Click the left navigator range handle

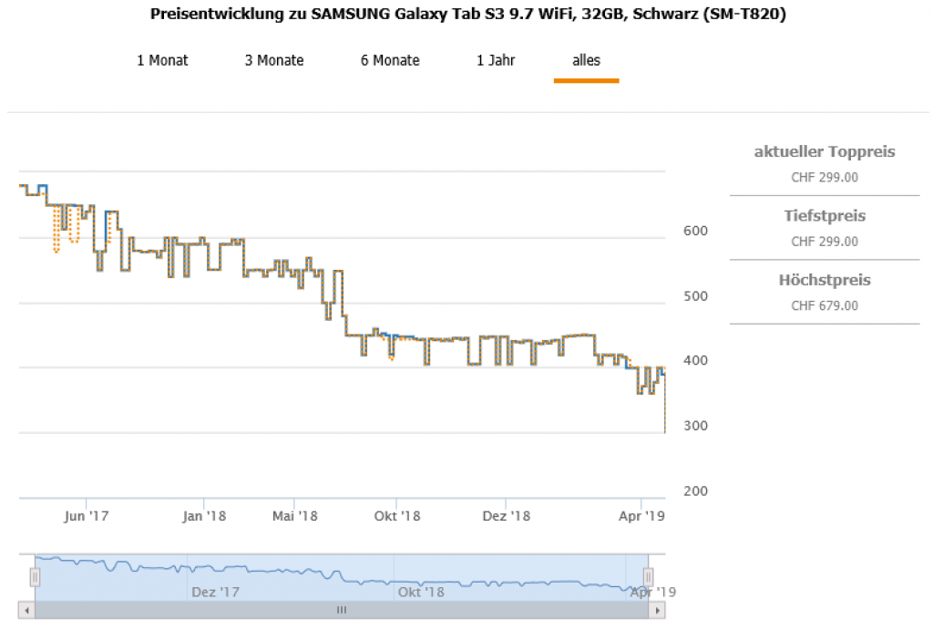[35, 576]
